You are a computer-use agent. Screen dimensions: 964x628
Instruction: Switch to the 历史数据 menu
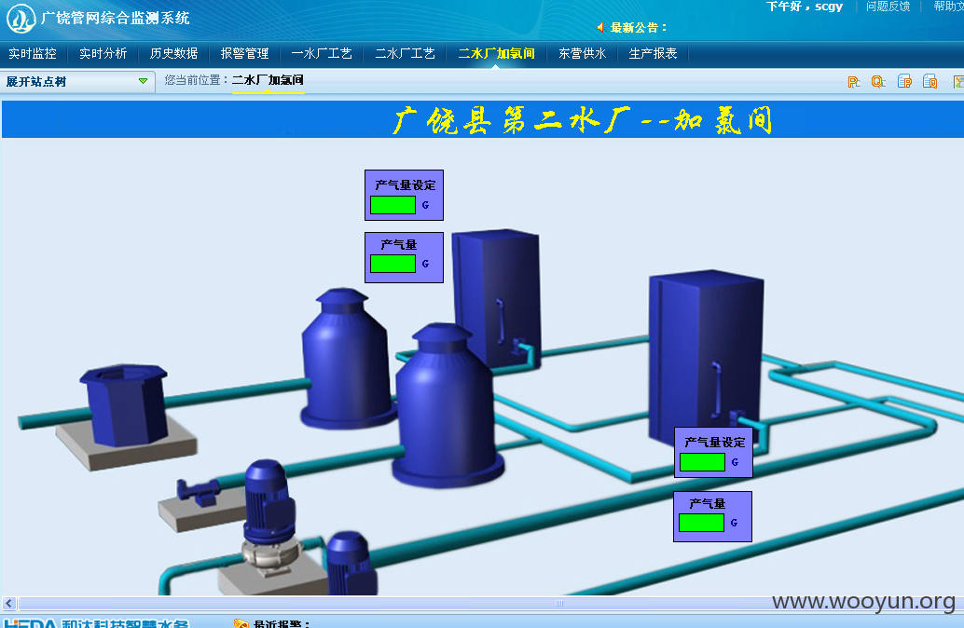tap(174, 53)
